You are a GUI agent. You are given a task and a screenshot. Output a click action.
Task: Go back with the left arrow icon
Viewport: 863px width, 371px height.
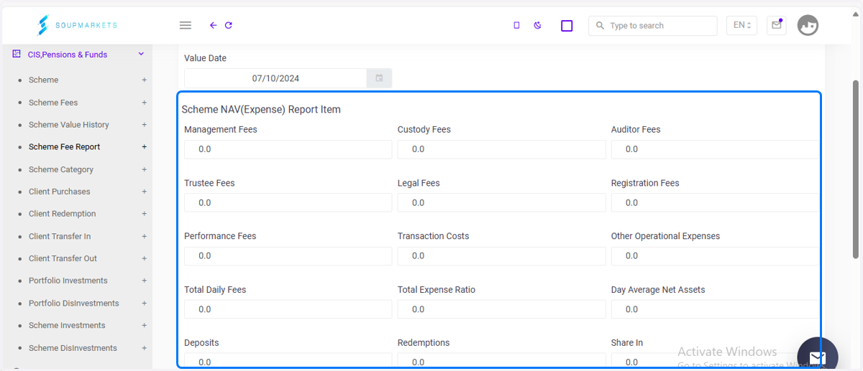point(213,25)
